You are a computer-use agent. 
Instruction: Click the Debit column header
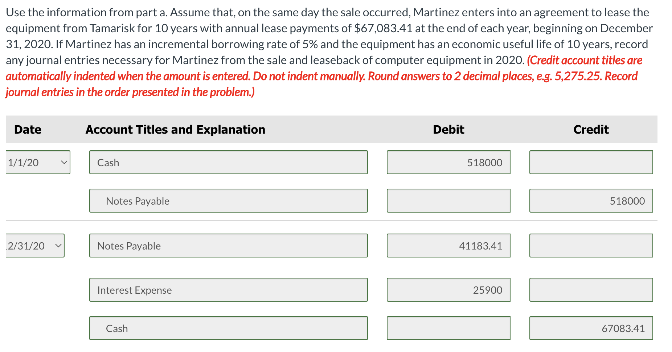pyautogui.click(x=448, y=129)
